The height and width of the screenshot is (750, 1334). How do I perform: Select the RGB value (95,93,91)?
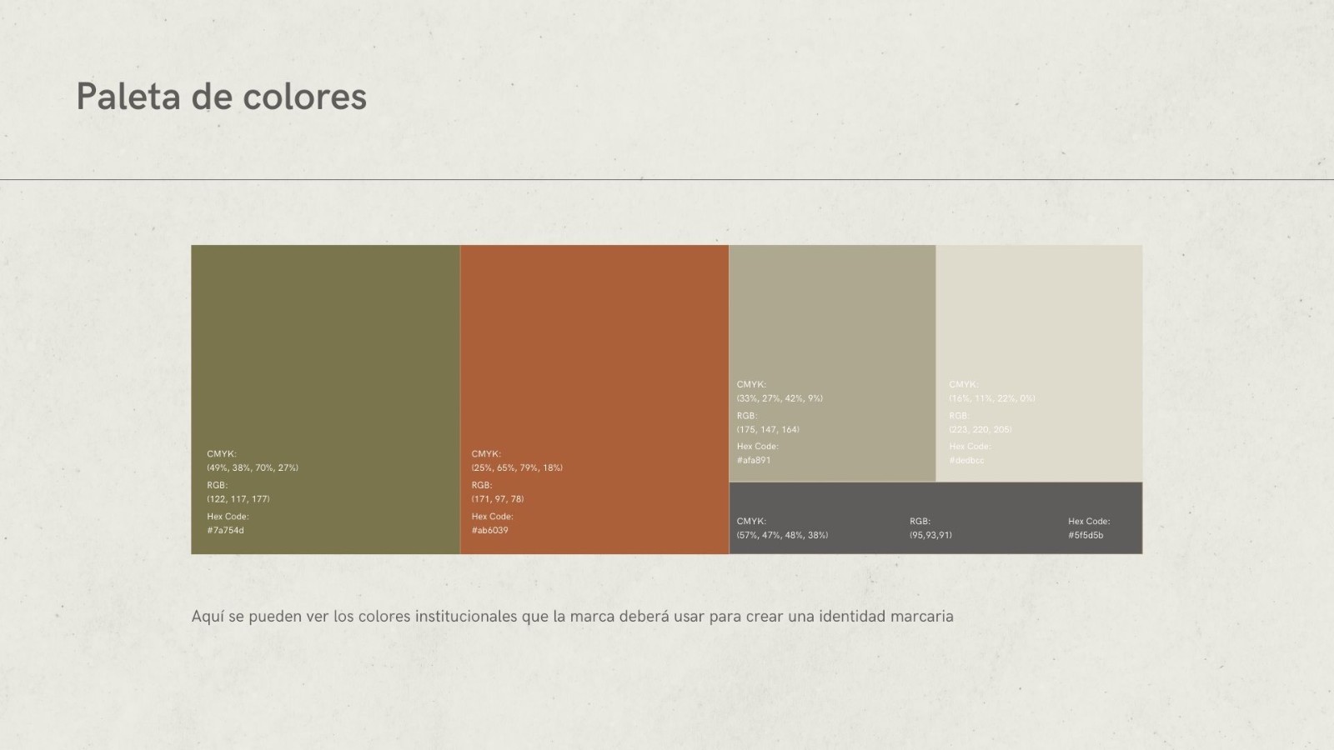[x=930, y=536]
